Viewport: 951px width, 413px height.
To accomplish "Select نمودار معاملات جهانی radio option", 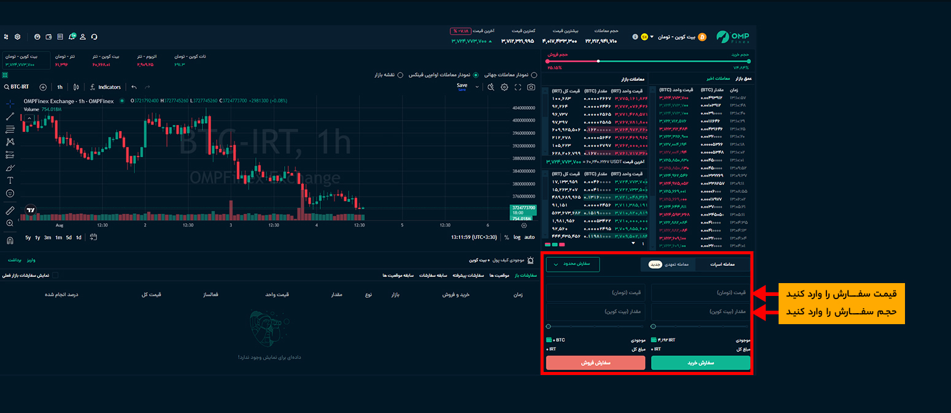I will [x=533, y=75].
